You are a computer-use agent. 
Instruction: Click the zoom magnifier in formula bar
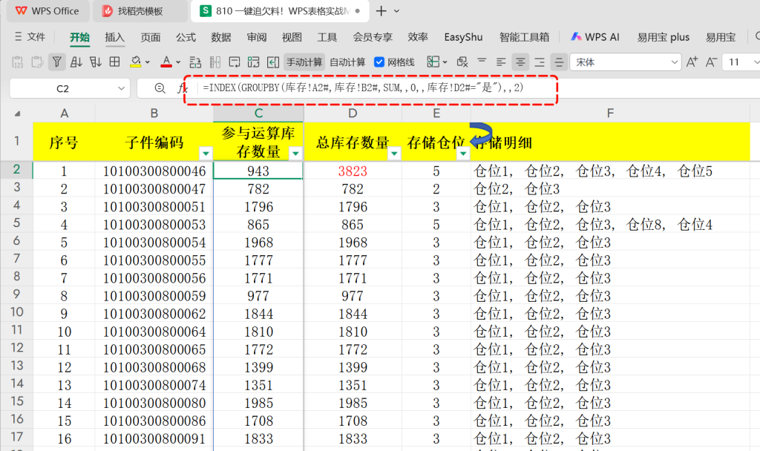[x=160, y=88]
